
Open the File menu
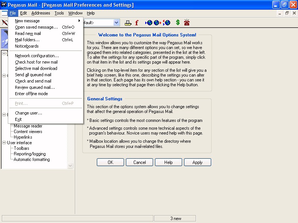(13, 13)
